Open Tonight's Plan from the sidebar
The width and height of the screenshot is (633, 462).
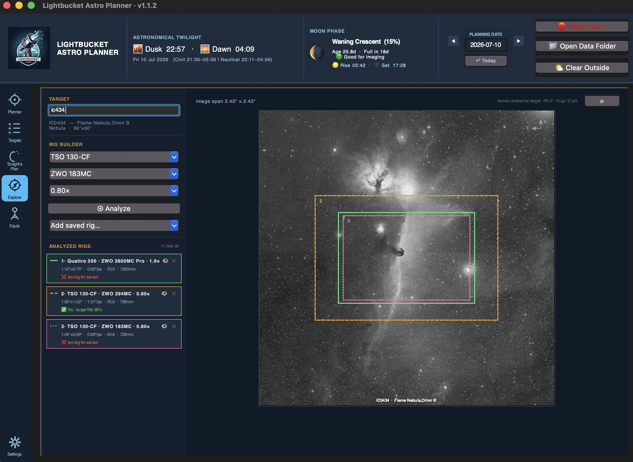pos(15,161)
